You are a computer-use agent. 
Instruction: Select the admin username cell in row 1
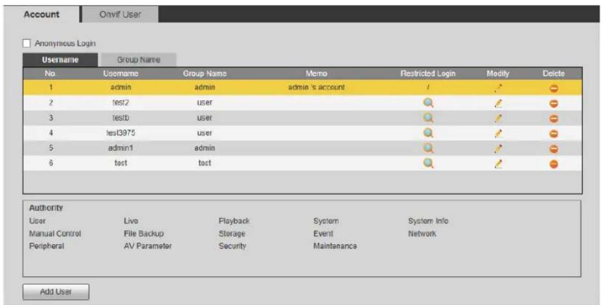point(121,88)
